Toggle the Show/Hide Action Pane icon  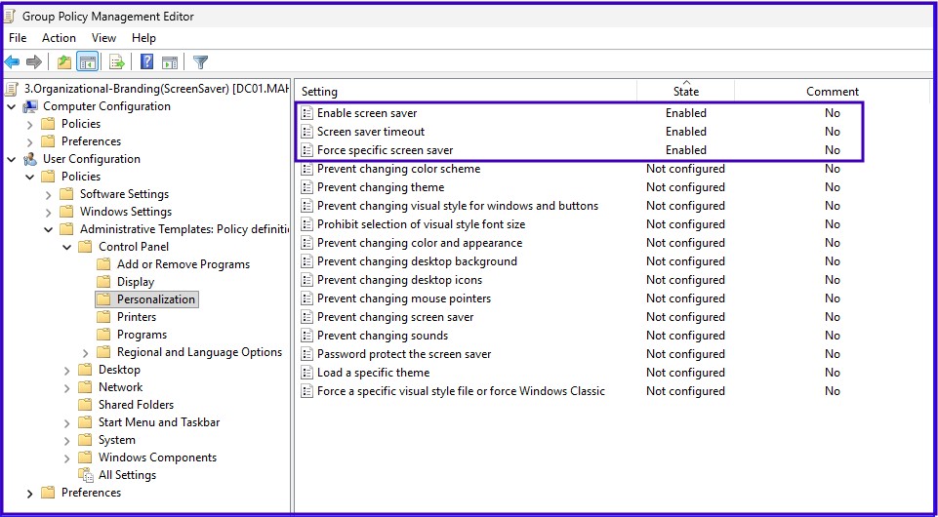tap(169, 62)
